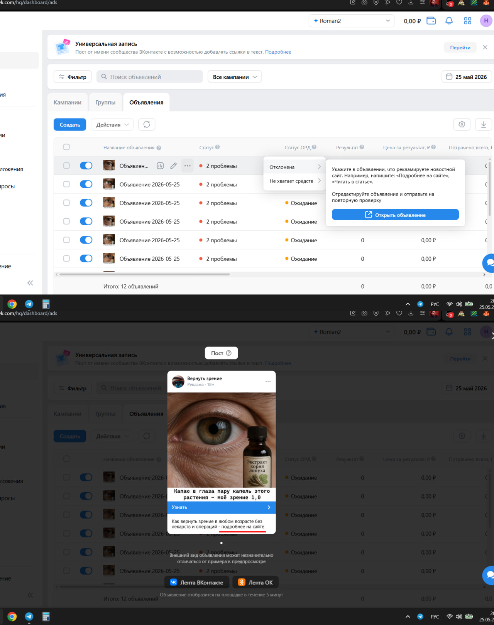Image resolution: width=494 pixels, height=625 pixels.
Task: Expand the Не хватает средств submenu arrow
Action: click(319, 181)
